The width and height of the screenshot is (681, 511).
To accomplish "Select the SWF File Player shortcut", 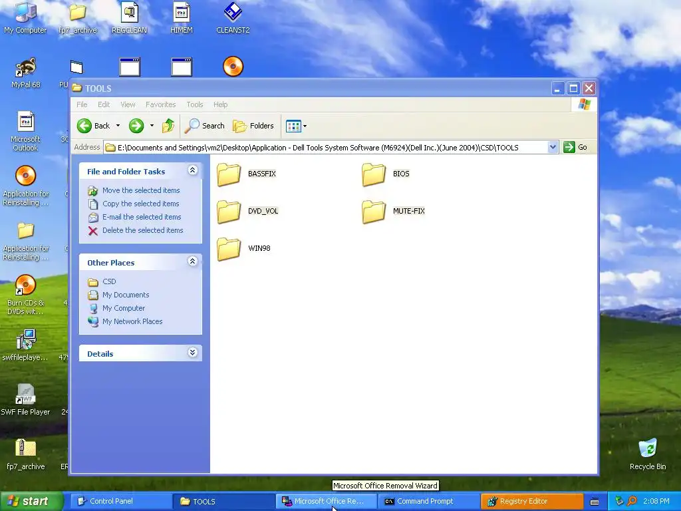I will (26, 394).
